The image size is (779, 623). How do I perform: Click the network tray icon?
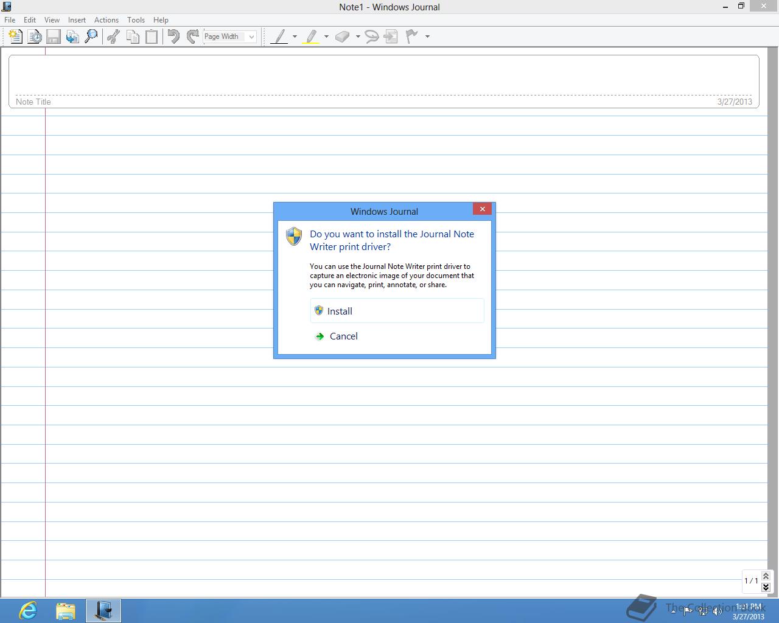tap(703, 611)
